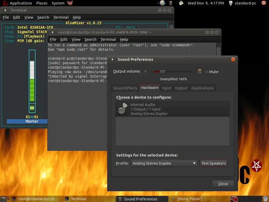Click the Close button in Sound Preferences
The image size is (269, 202).
[x=223, y=184]
